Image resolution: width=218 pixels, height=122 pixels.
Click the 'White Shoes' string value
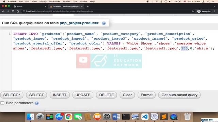pyautogui.click(x=139, y=43)
